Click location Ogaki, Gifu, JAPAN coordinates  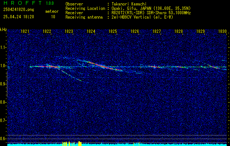151,8
